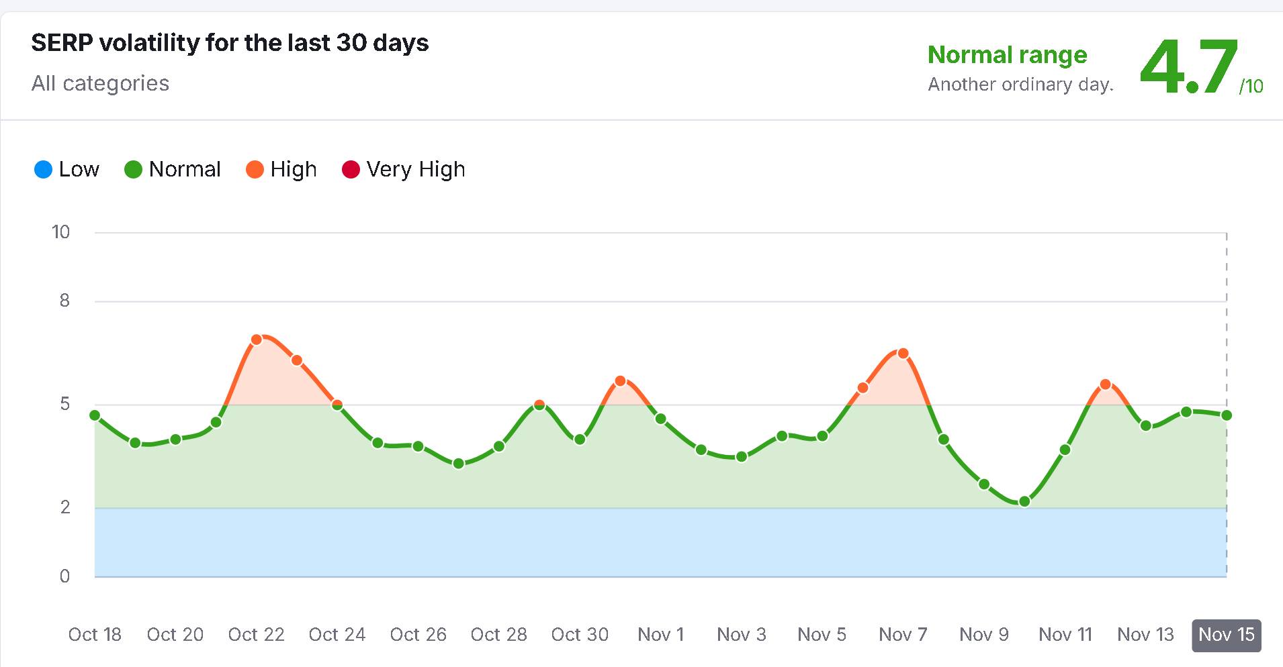Click the Nov 13 axis label
The width and height of the screenshot is (1283, 667).
tap(1146, 635)
